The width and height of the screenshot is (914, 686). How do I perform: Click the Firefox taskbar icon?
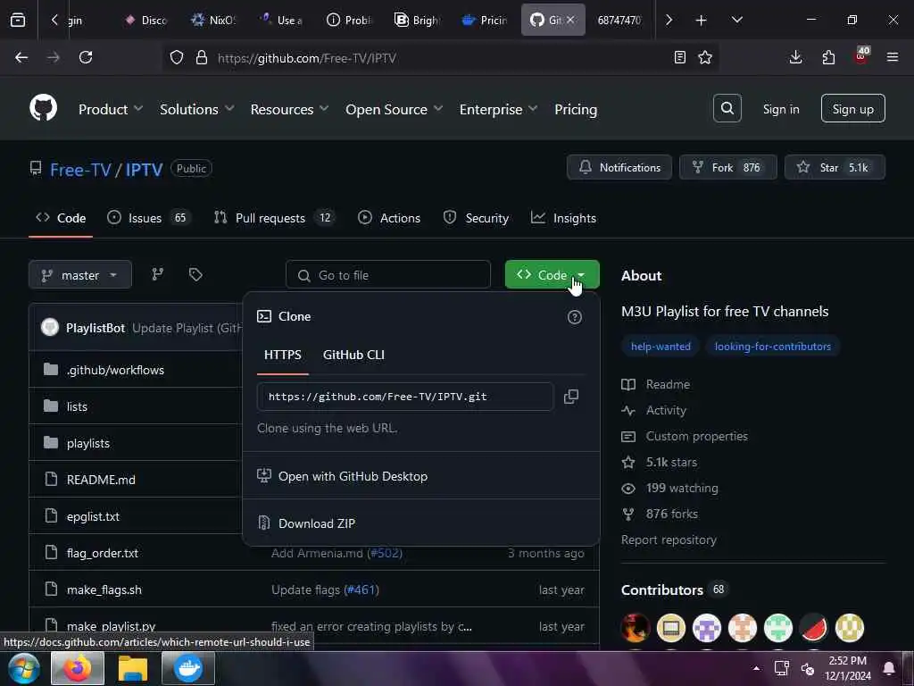pos(78,668)
